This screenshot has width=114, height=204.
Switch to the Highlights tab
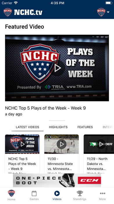[58, 127]
